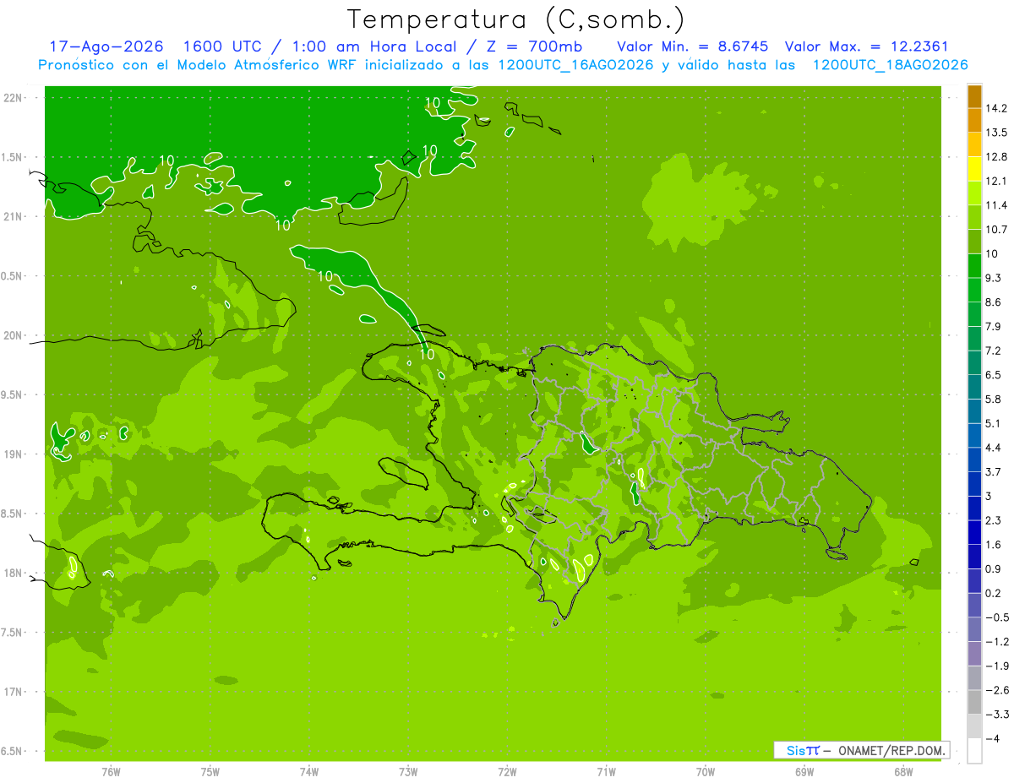Click the '9.3' colorbar value

click(993, 278)
